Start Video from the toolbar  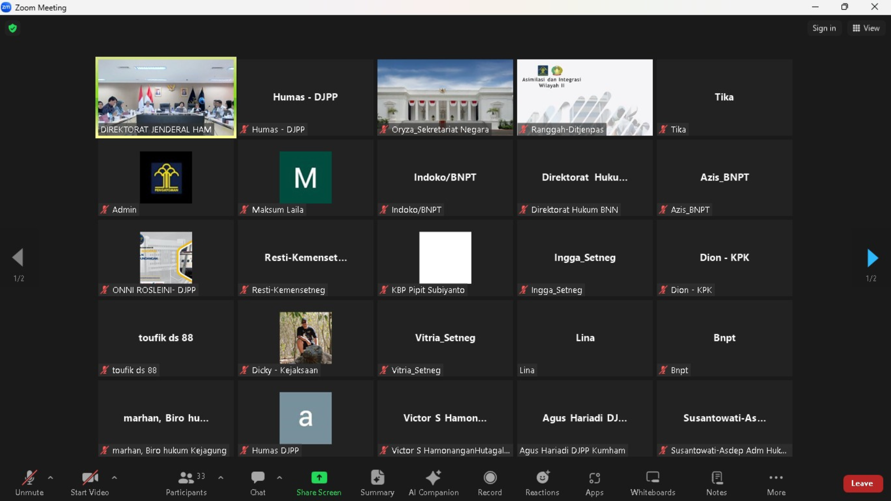click(x=90, y=483)
